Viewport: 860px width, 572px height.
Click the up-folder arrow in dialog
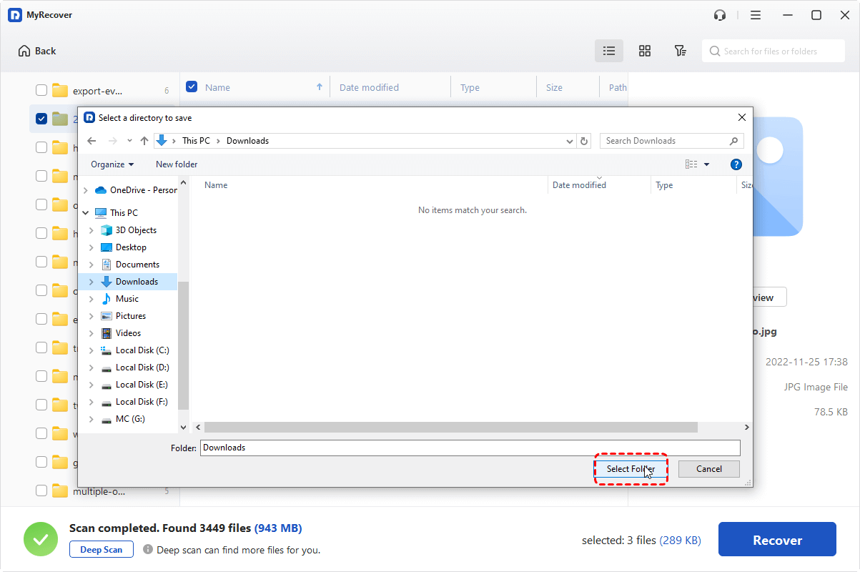click(x=144, y=141)
